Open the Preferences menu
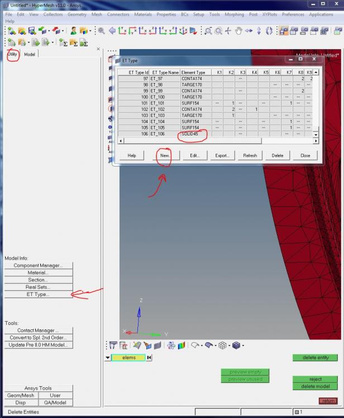This screenshot has height=418, width=344. click(x=293, y=14)
